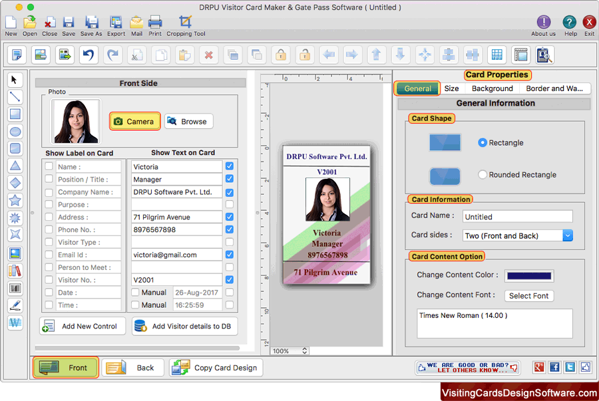Switch to the Front side
Viewport: 599px width, 401px height.
(x=66, y=368)
